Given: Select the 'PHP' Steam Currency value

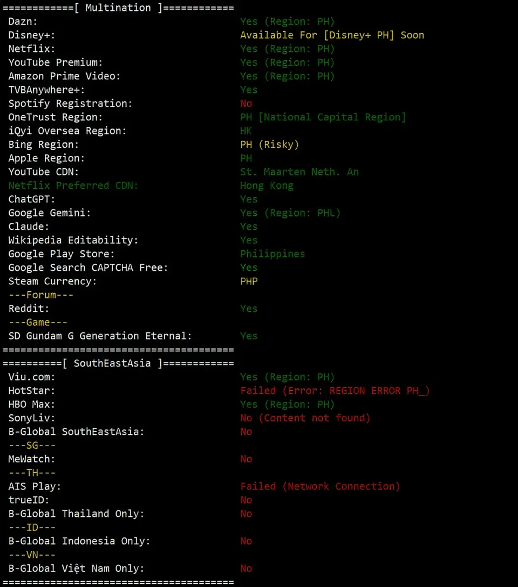Looking at the screenshot, I should click(249, 281).
